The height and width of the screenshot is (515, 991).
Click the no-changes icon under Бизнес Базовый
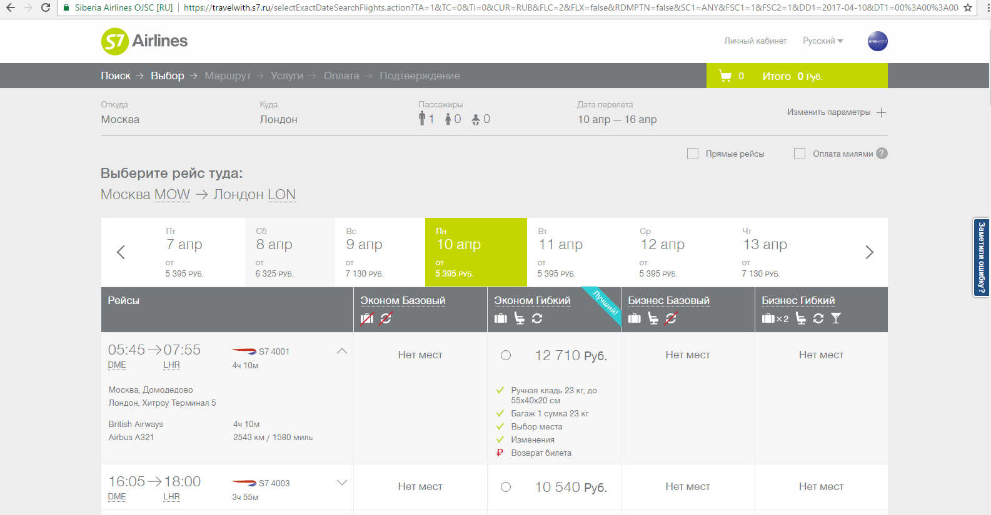tap(671, 318)
